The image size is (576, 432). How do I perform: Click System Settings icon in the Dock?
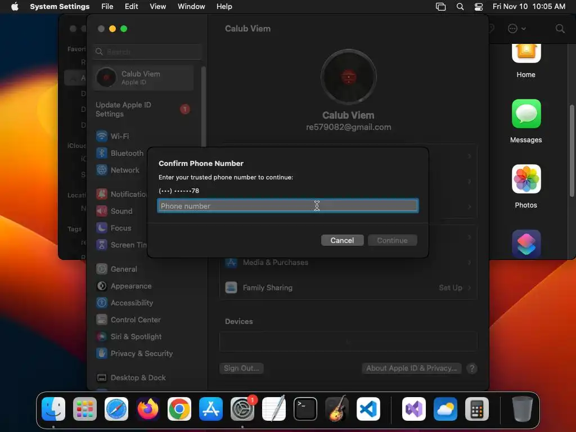[242, 409]
